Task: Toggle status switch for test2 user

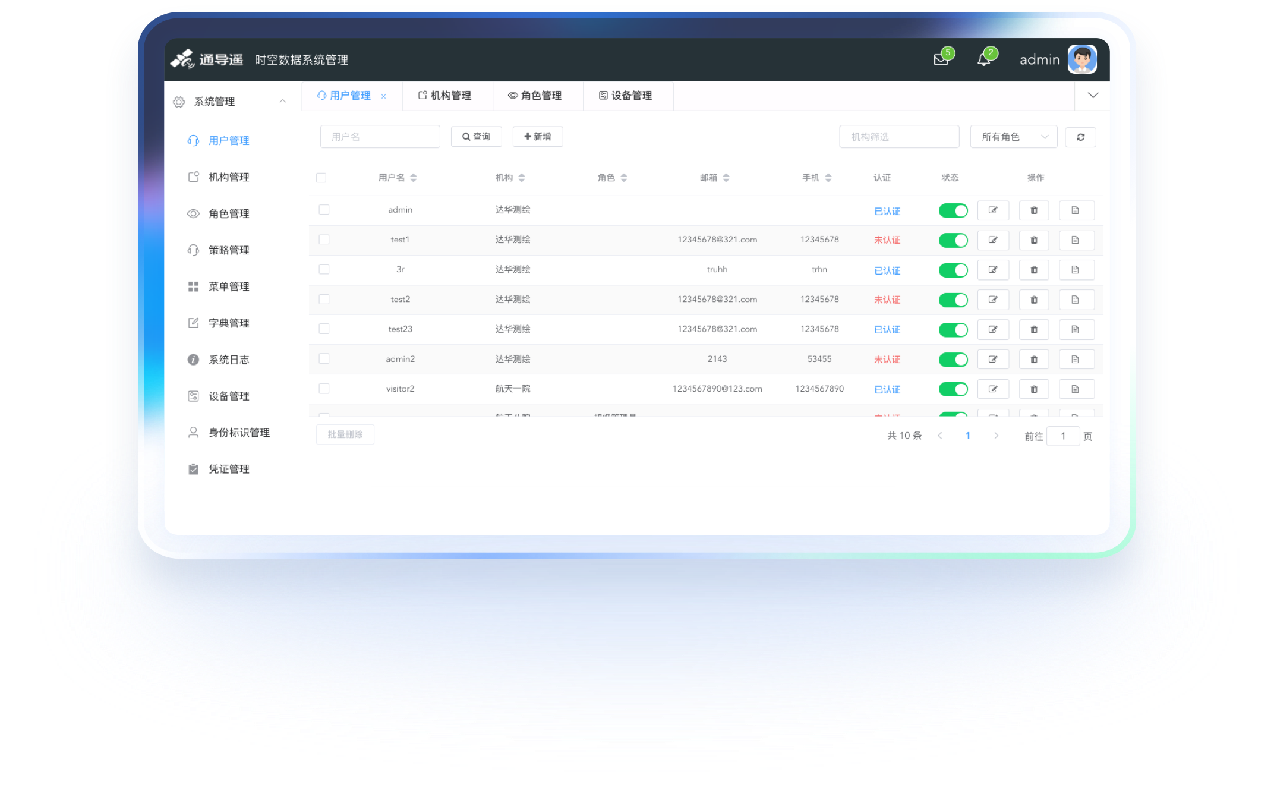Action: (953, 300)
